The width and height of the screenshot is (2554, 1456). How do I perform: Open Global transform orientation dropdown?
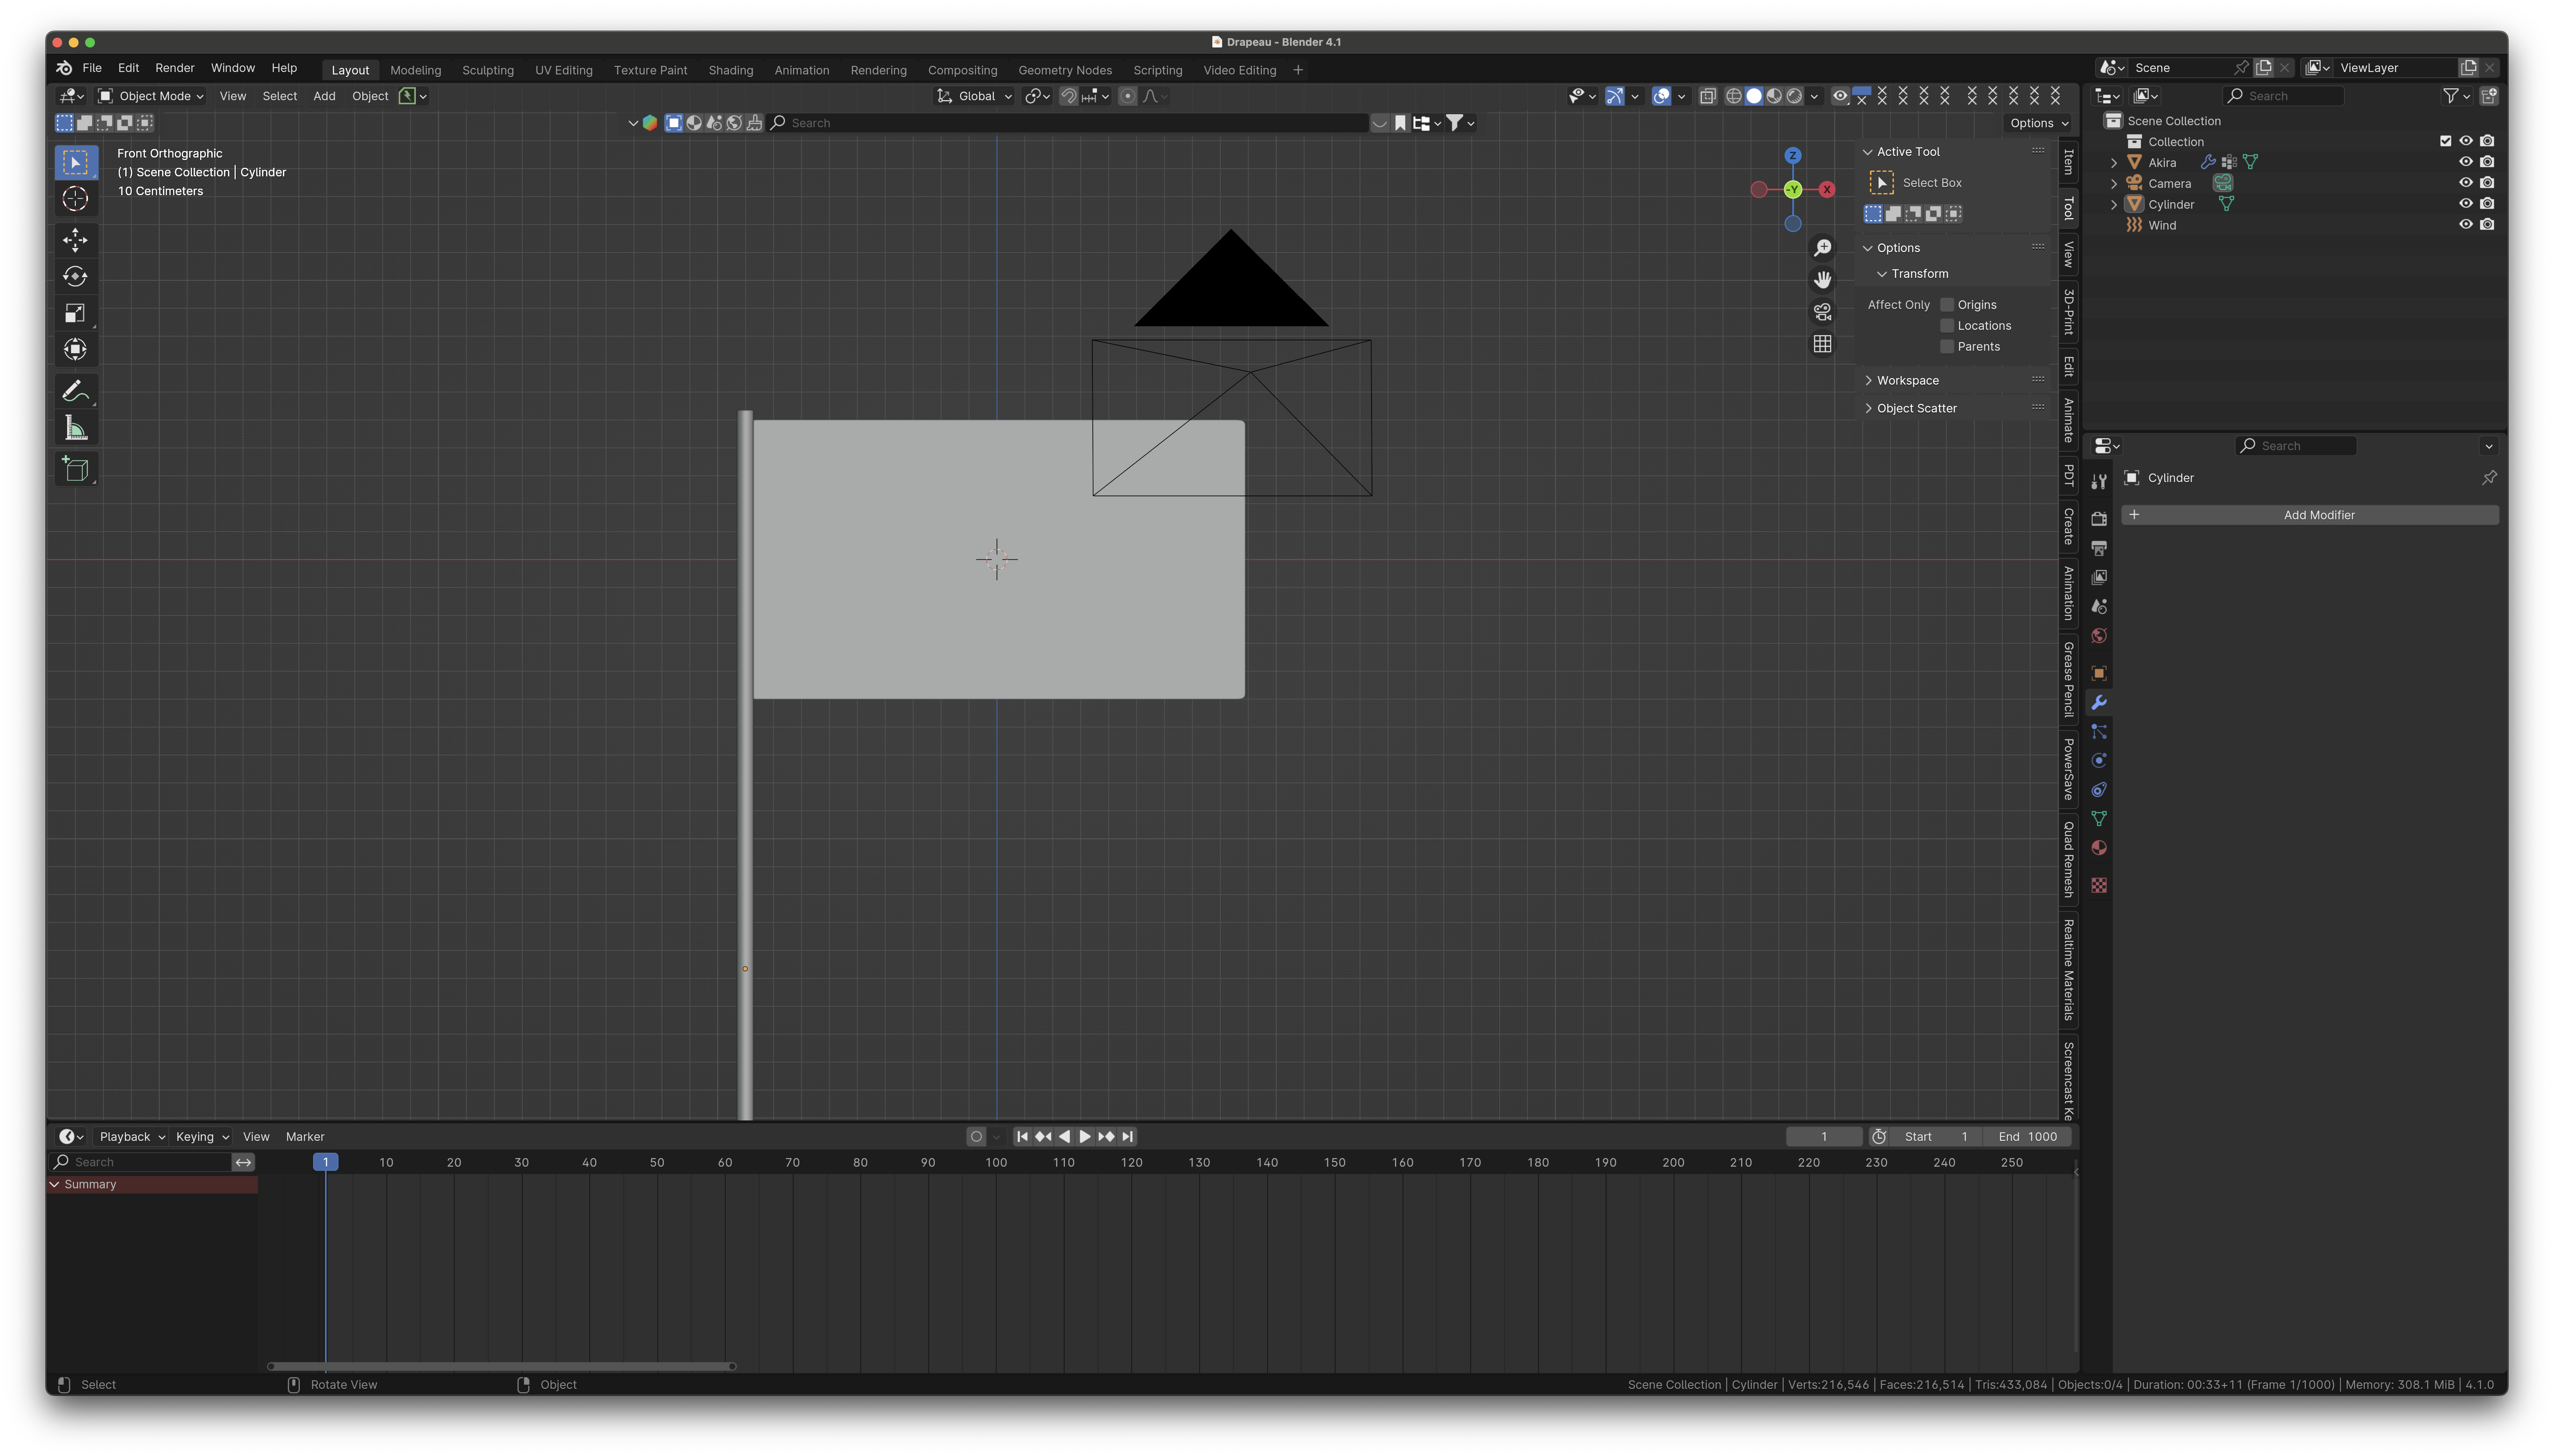(x=975, y=96)
